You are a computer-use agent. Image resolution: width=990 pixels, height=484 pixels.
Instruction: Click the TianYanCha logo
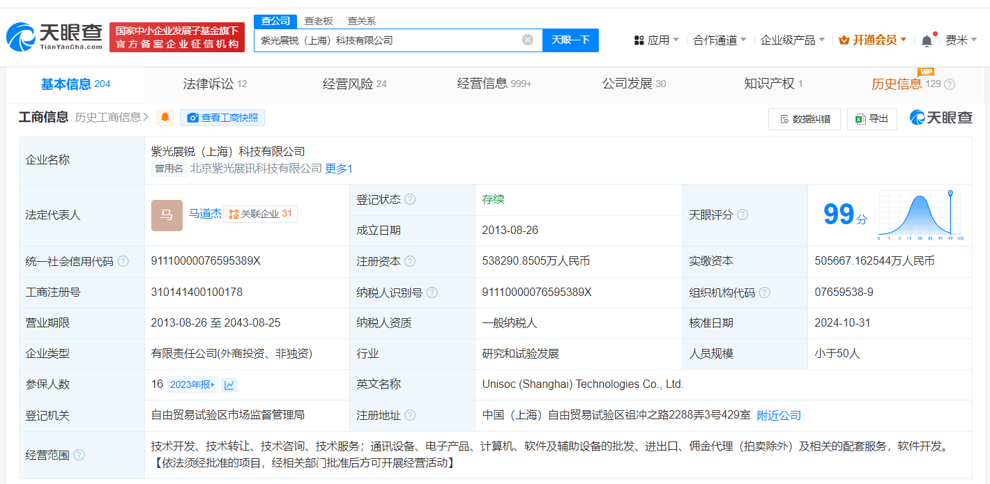click(54, 37)
